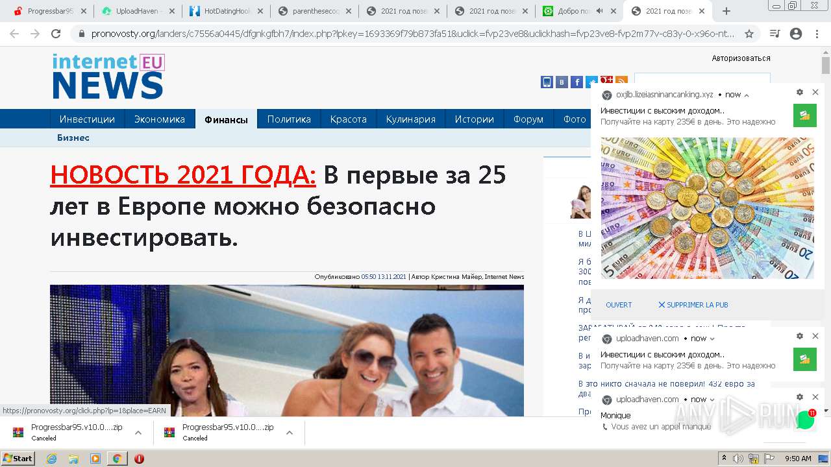This screenshot has height=467, width=831.
Task: Click the green WhatsApp icon in Monique notification
Action: point(805,420)
